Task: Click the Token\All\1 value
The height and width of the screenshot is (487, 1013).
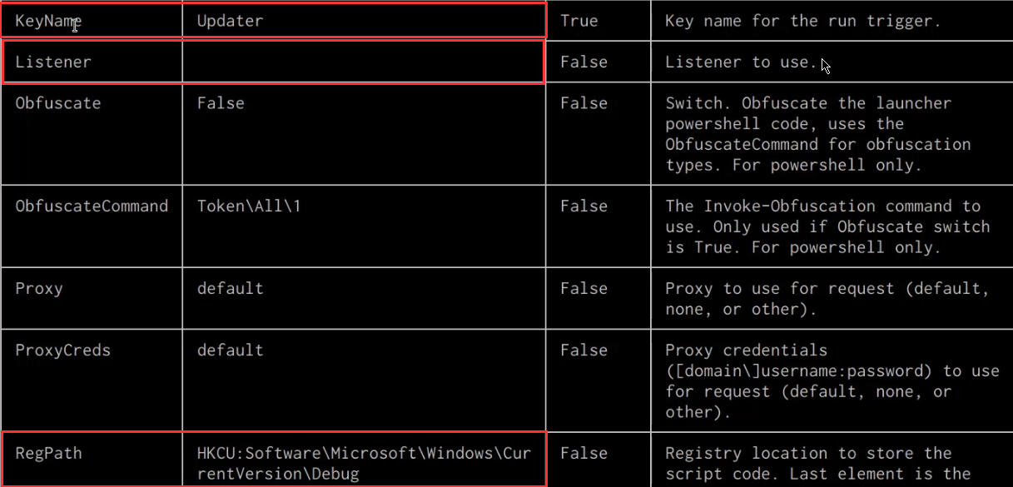Action: (x=249, y=206)
